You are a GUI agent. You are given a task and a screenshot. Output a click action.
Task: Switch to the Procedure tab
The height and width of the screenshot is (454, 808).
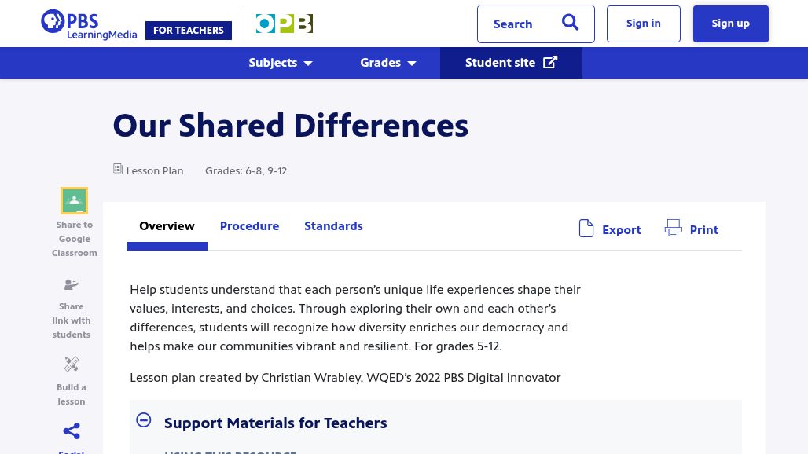249,226
